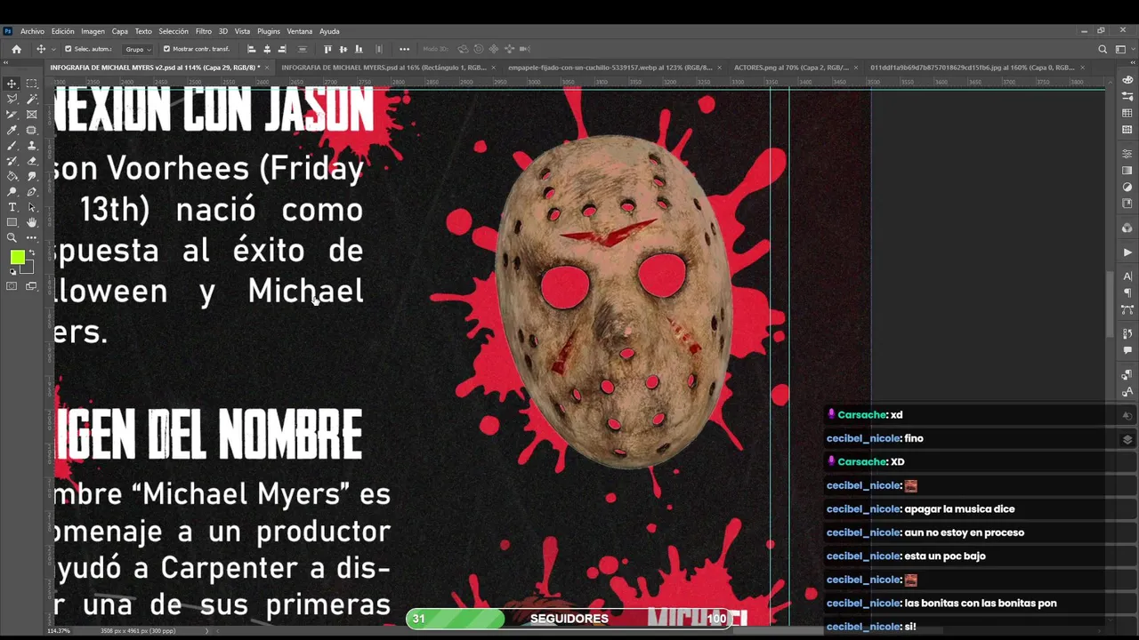Screen dimensions: 1139x640
Task: Click the Home icon in options bar
Action: pos(16,49)
